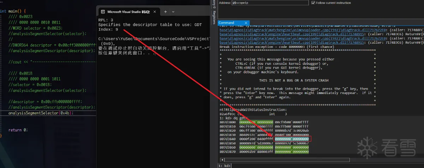Click the terminal icon on the console tab
Viewport: 424px width, 168px height.
tap(102, 12)
